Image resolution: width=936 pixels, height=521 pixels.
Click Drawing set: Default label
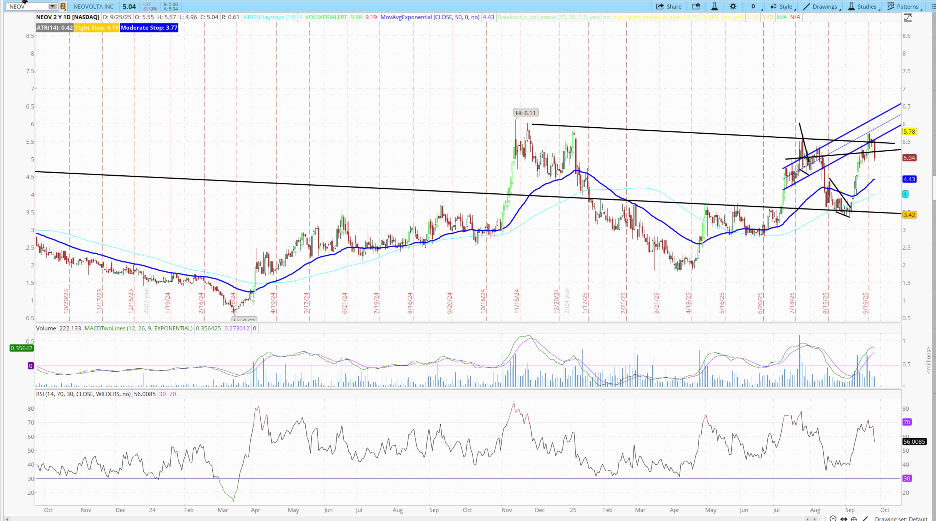click(x=901, y=519)
